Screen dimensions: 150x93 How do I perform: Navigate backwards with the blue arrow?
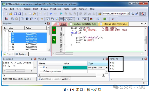[x=51, y=14]
